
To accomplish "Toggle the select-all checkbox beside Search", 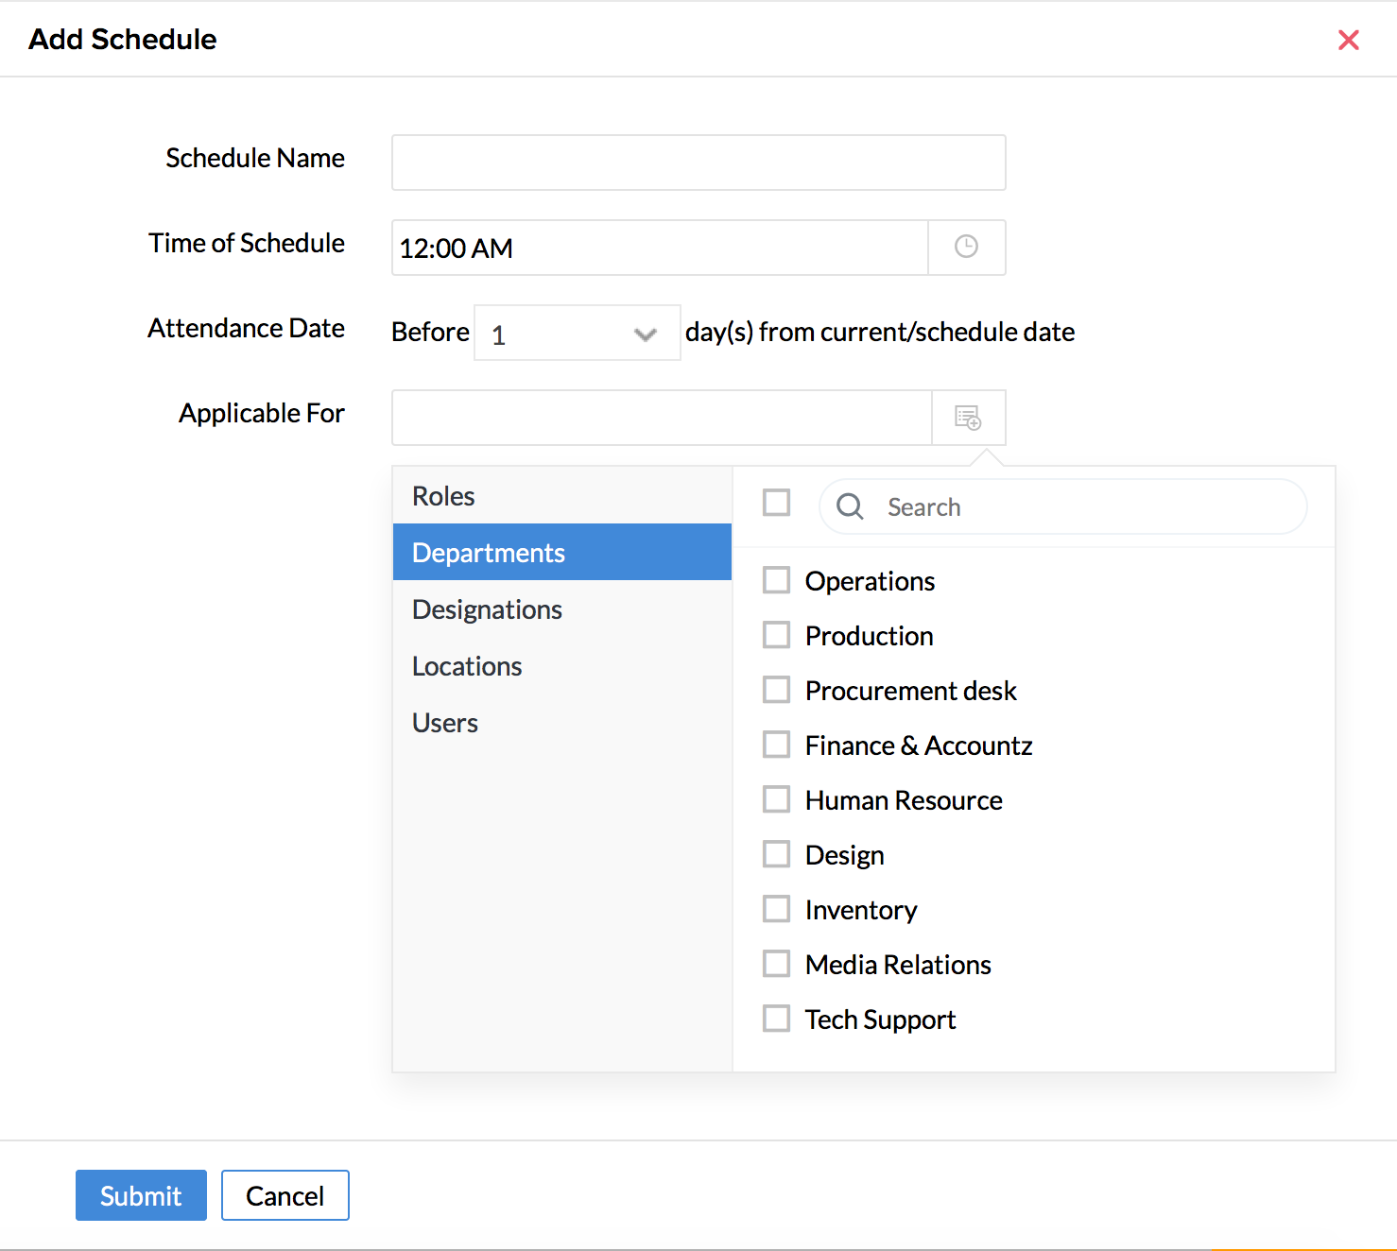I will point(776,503).
